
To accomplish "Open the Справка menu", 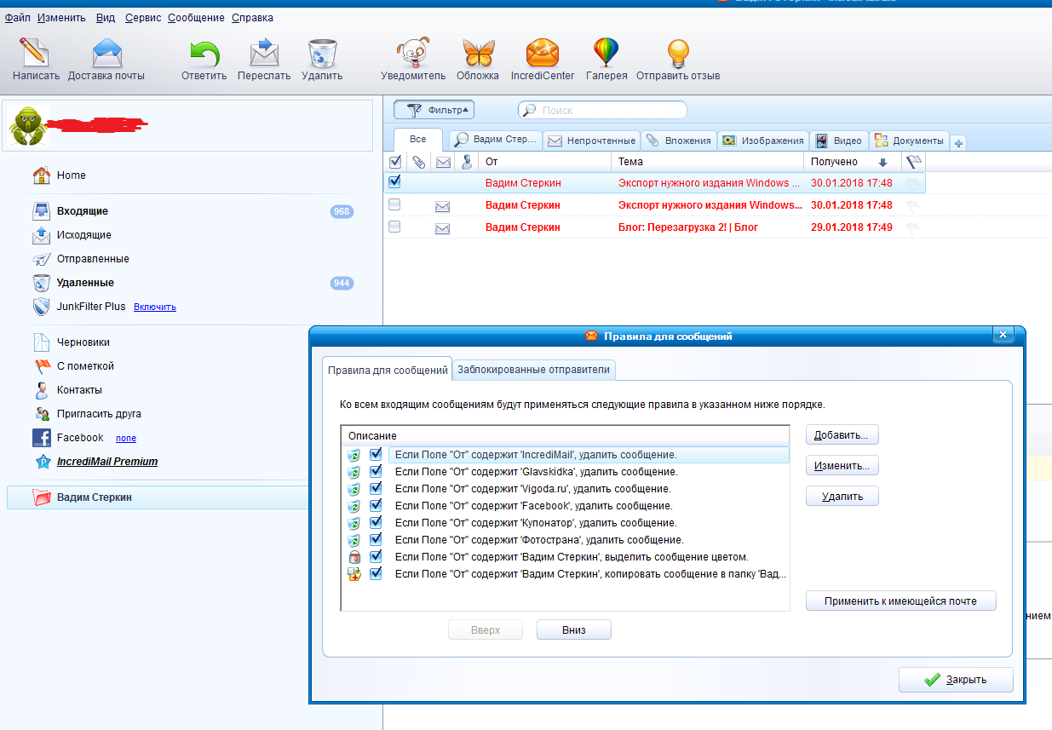I will (x=253, y=18).
